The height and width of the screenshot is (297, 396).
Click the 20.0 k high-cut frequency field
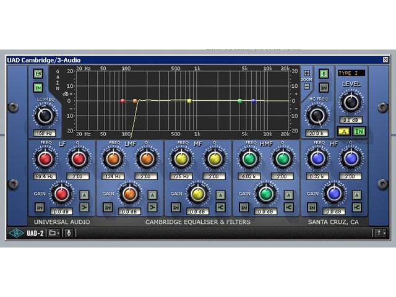tap(317, 133)
